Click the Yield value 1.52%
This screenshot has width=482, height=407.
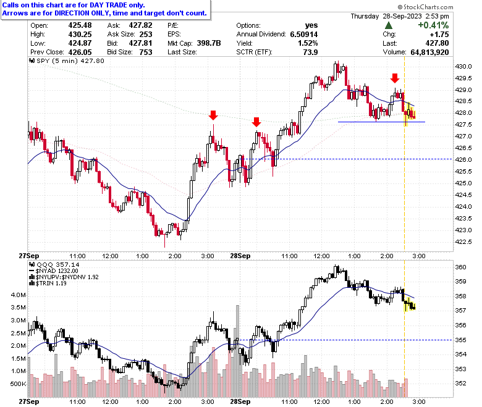pyautogui.click(x=308, y=43)
